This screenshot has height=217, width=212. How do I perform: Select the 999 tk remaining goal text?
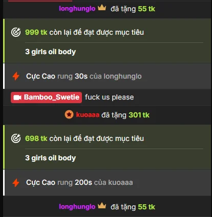[x=84, y=32]
